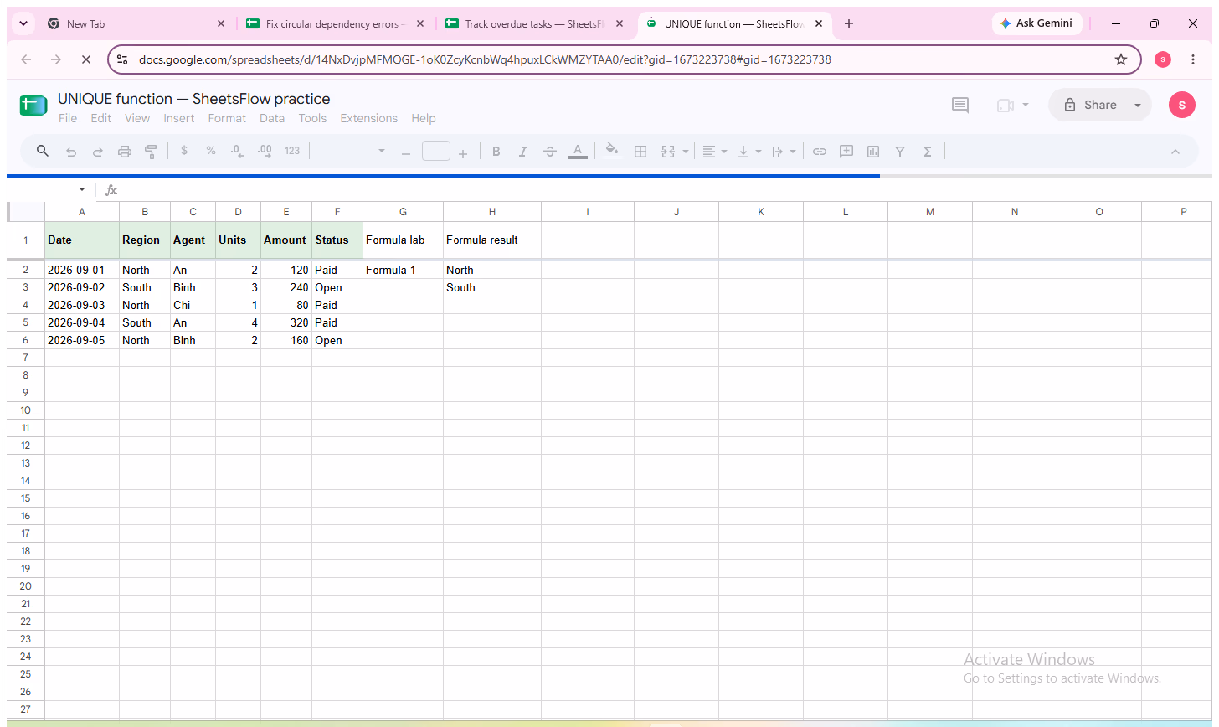
Task: Collapse the menus with the chevron-up
Action: point(1175,152)
